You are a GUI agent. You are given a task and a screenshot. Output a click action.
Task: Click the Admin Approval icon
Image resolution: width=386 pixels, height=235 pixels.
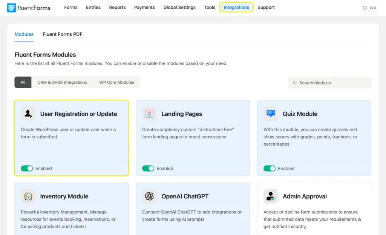(270, 196)
